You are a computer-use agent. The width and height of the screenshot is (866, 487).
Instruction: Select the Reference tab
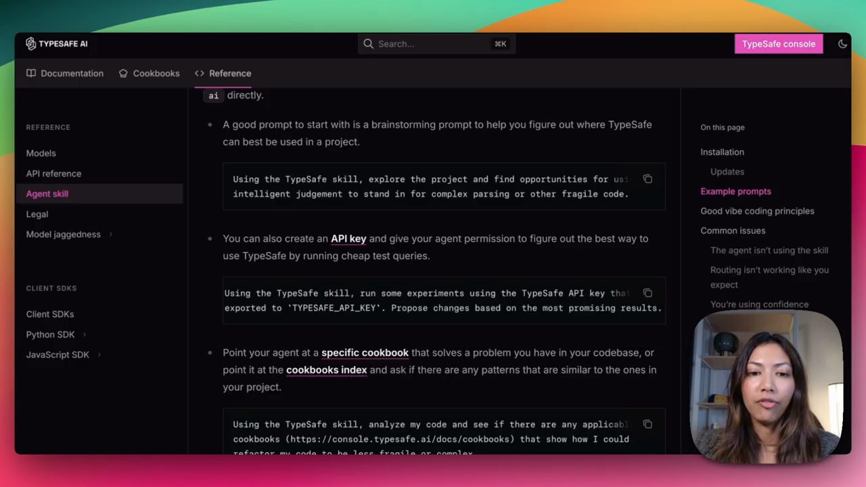(223, 73)
